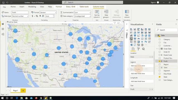Image resolution: width=178 pixels, height=100 pixels.
Task: Open the map visual More options ellipsis
Action: click(122, 23)
